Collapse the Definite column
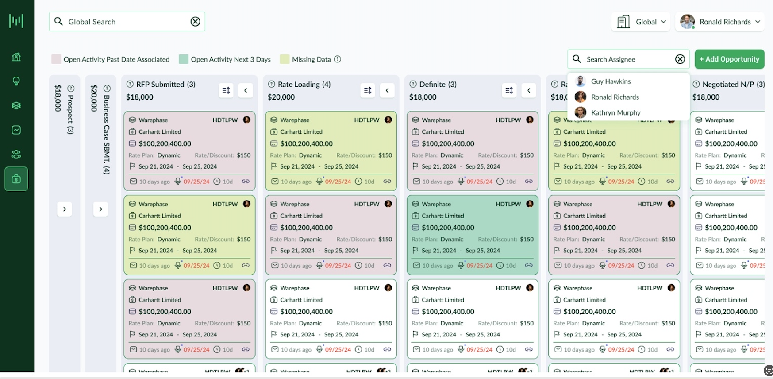Viewport: 773px width, 379px height. pyautogui.click(x=529, y=90)
